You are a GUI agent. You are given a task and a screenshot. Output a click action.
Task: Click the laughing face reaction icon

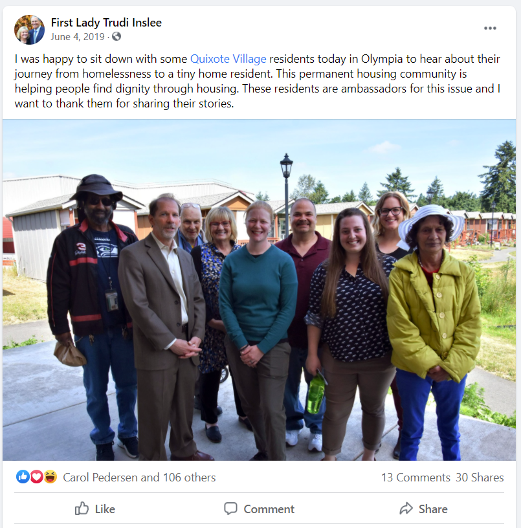pyautogui.click(x=50, y=477)
